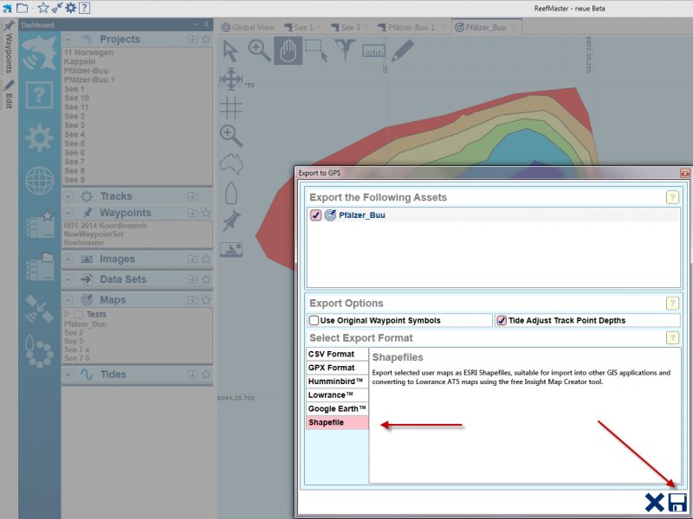Open project See 10 from Projects list
The height and width of the screenshot is (519, 693).
tap(77, 98)
